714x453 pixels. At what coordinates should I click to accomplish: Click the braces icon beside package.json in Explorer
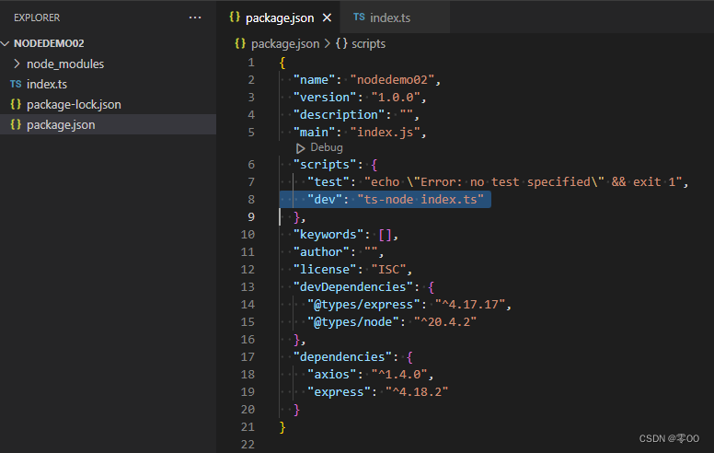pyautogui.click(x=16, y=124)
